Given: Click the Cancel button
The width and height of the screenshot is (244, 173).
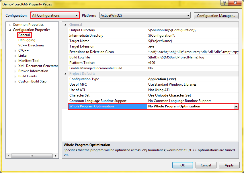Looking at the screenshot, I should [206, 165].
